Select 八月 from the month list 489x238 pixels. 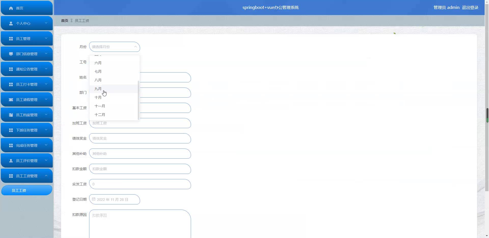tap(113, 80)
